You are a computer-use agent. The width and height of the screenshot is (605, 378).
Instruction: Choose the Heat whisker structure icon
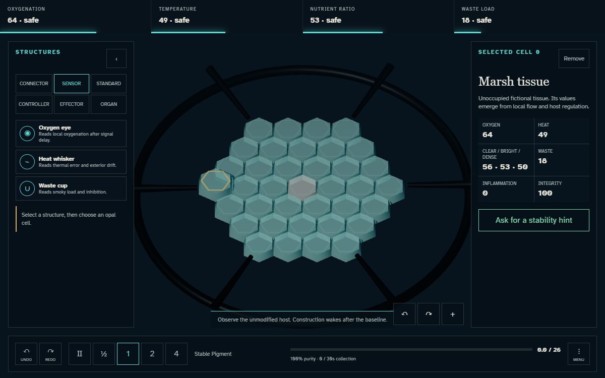(27, 162)
